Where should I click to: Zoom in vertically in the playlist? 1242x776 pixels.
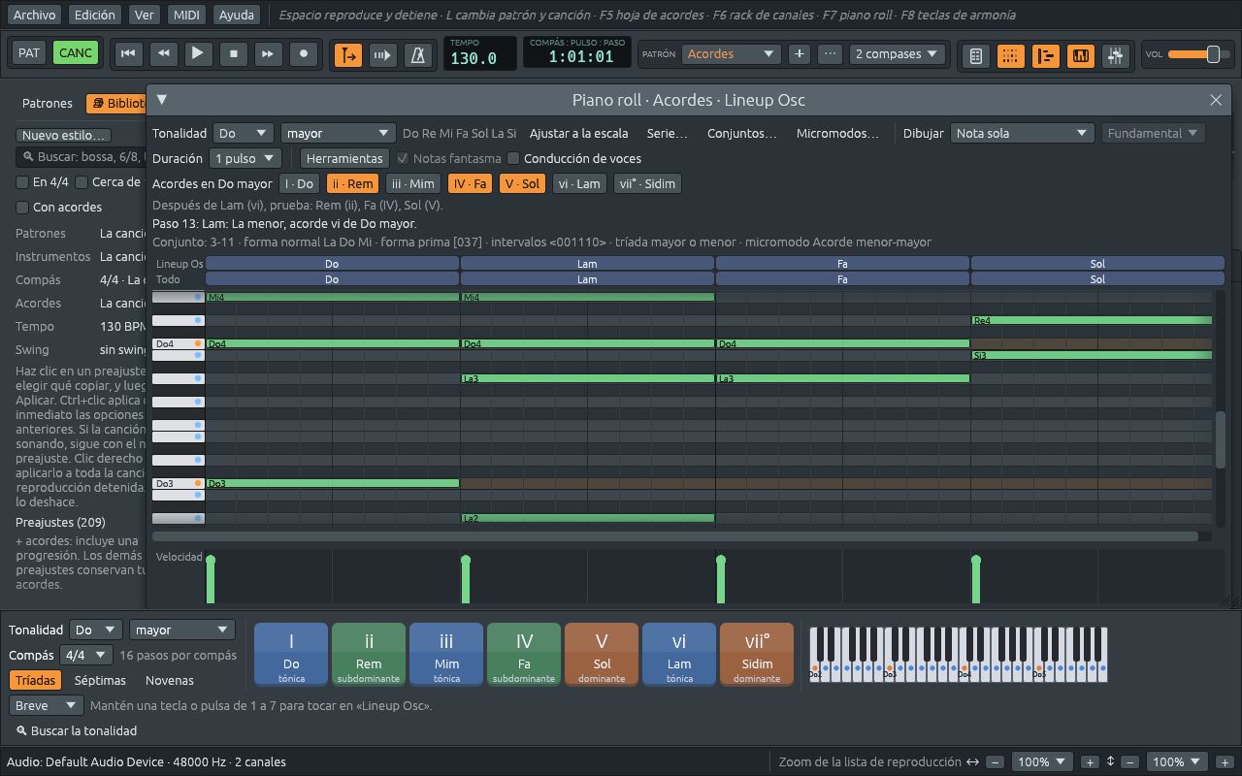coord(1225,762)
